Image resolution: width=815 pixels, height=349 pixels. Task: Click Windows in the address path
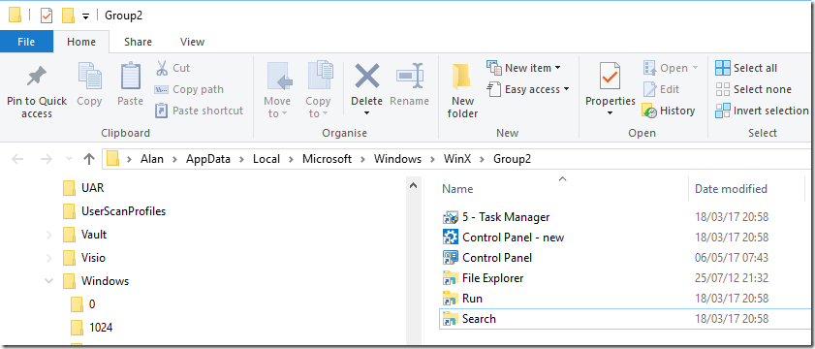point(397,159)
